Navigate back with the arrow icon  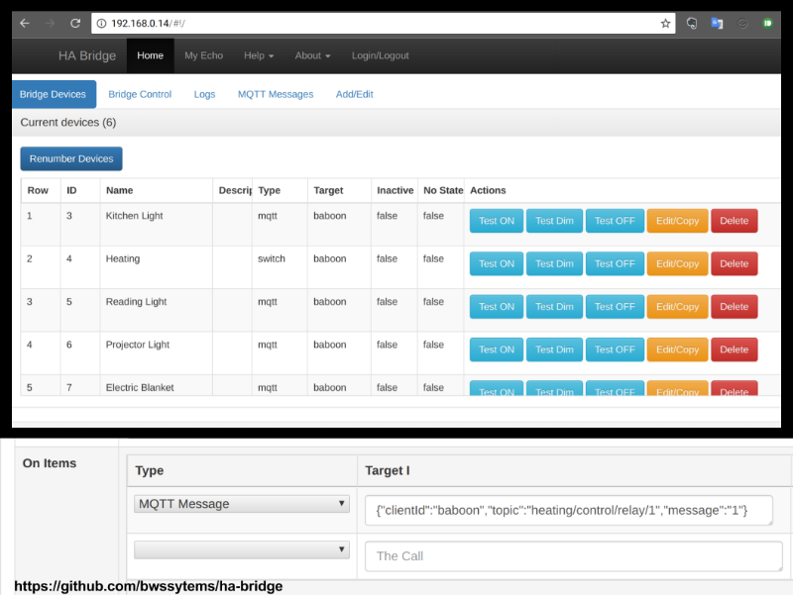[22, 22]
